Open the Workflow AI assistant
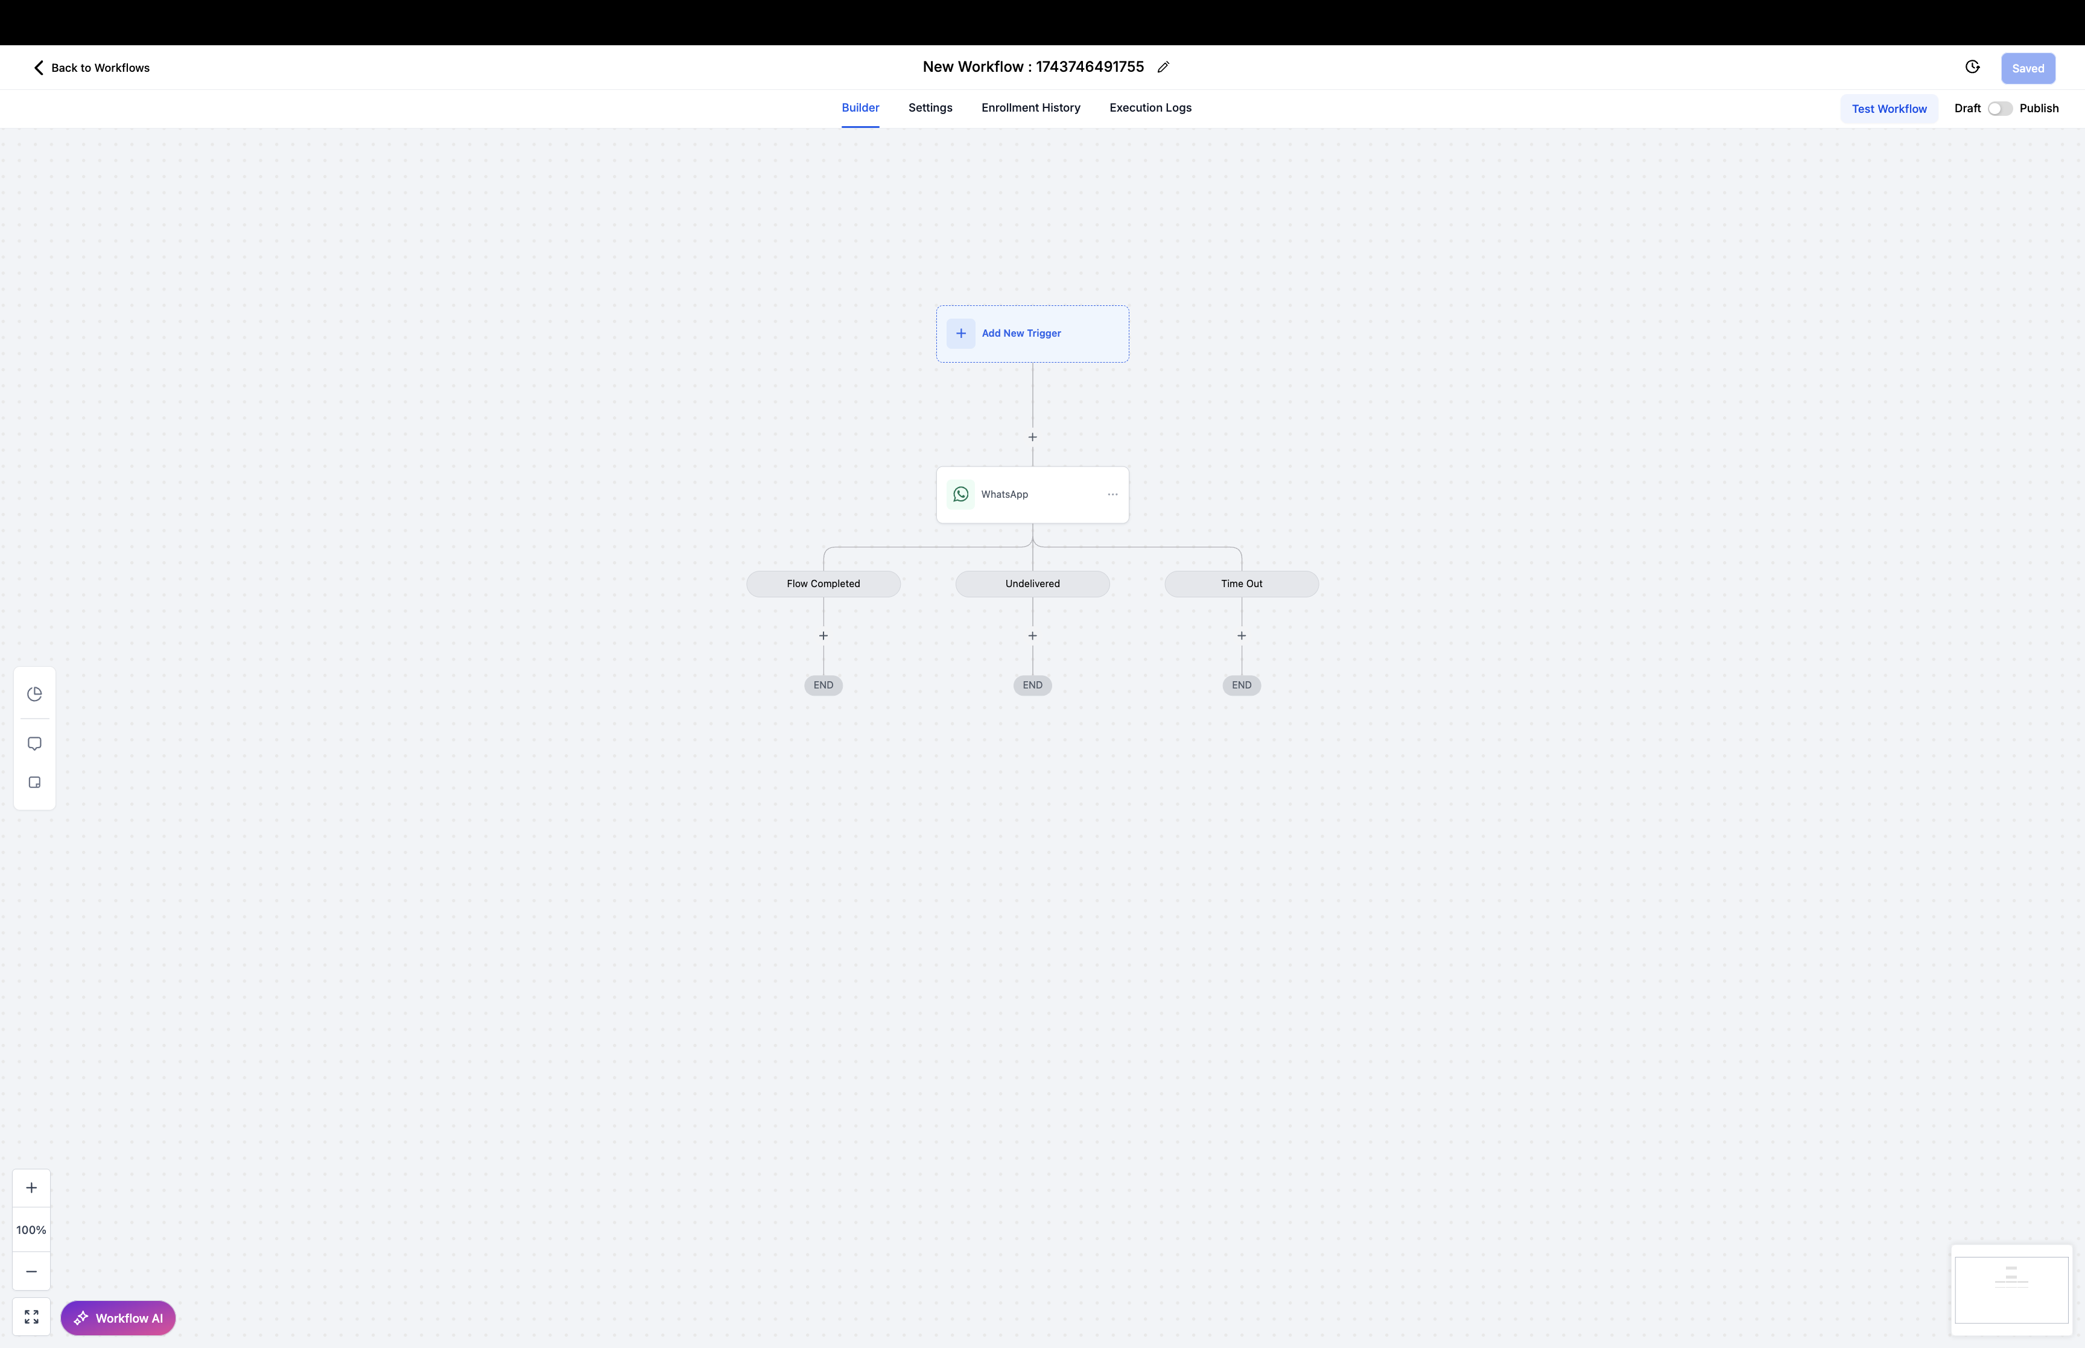 coord(118,1318)
